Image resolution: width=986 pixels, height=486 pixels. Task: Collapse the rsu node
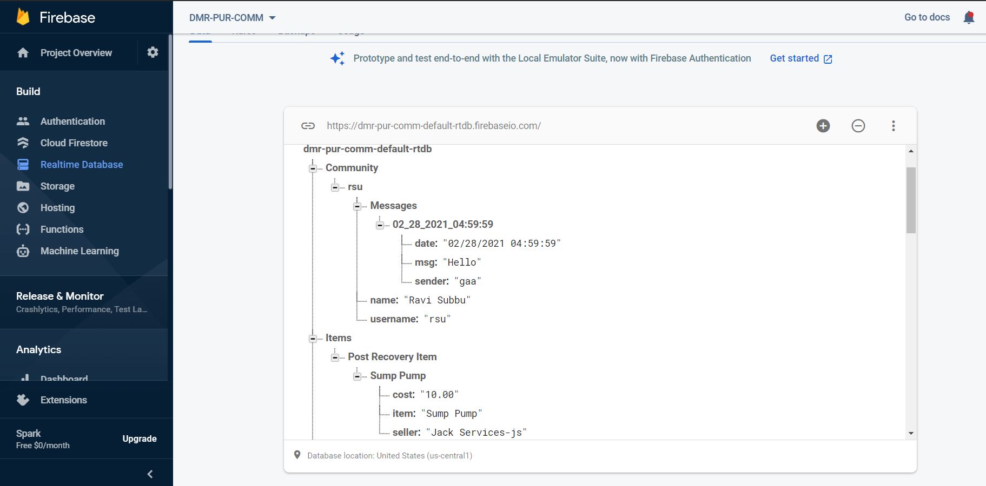335,187
